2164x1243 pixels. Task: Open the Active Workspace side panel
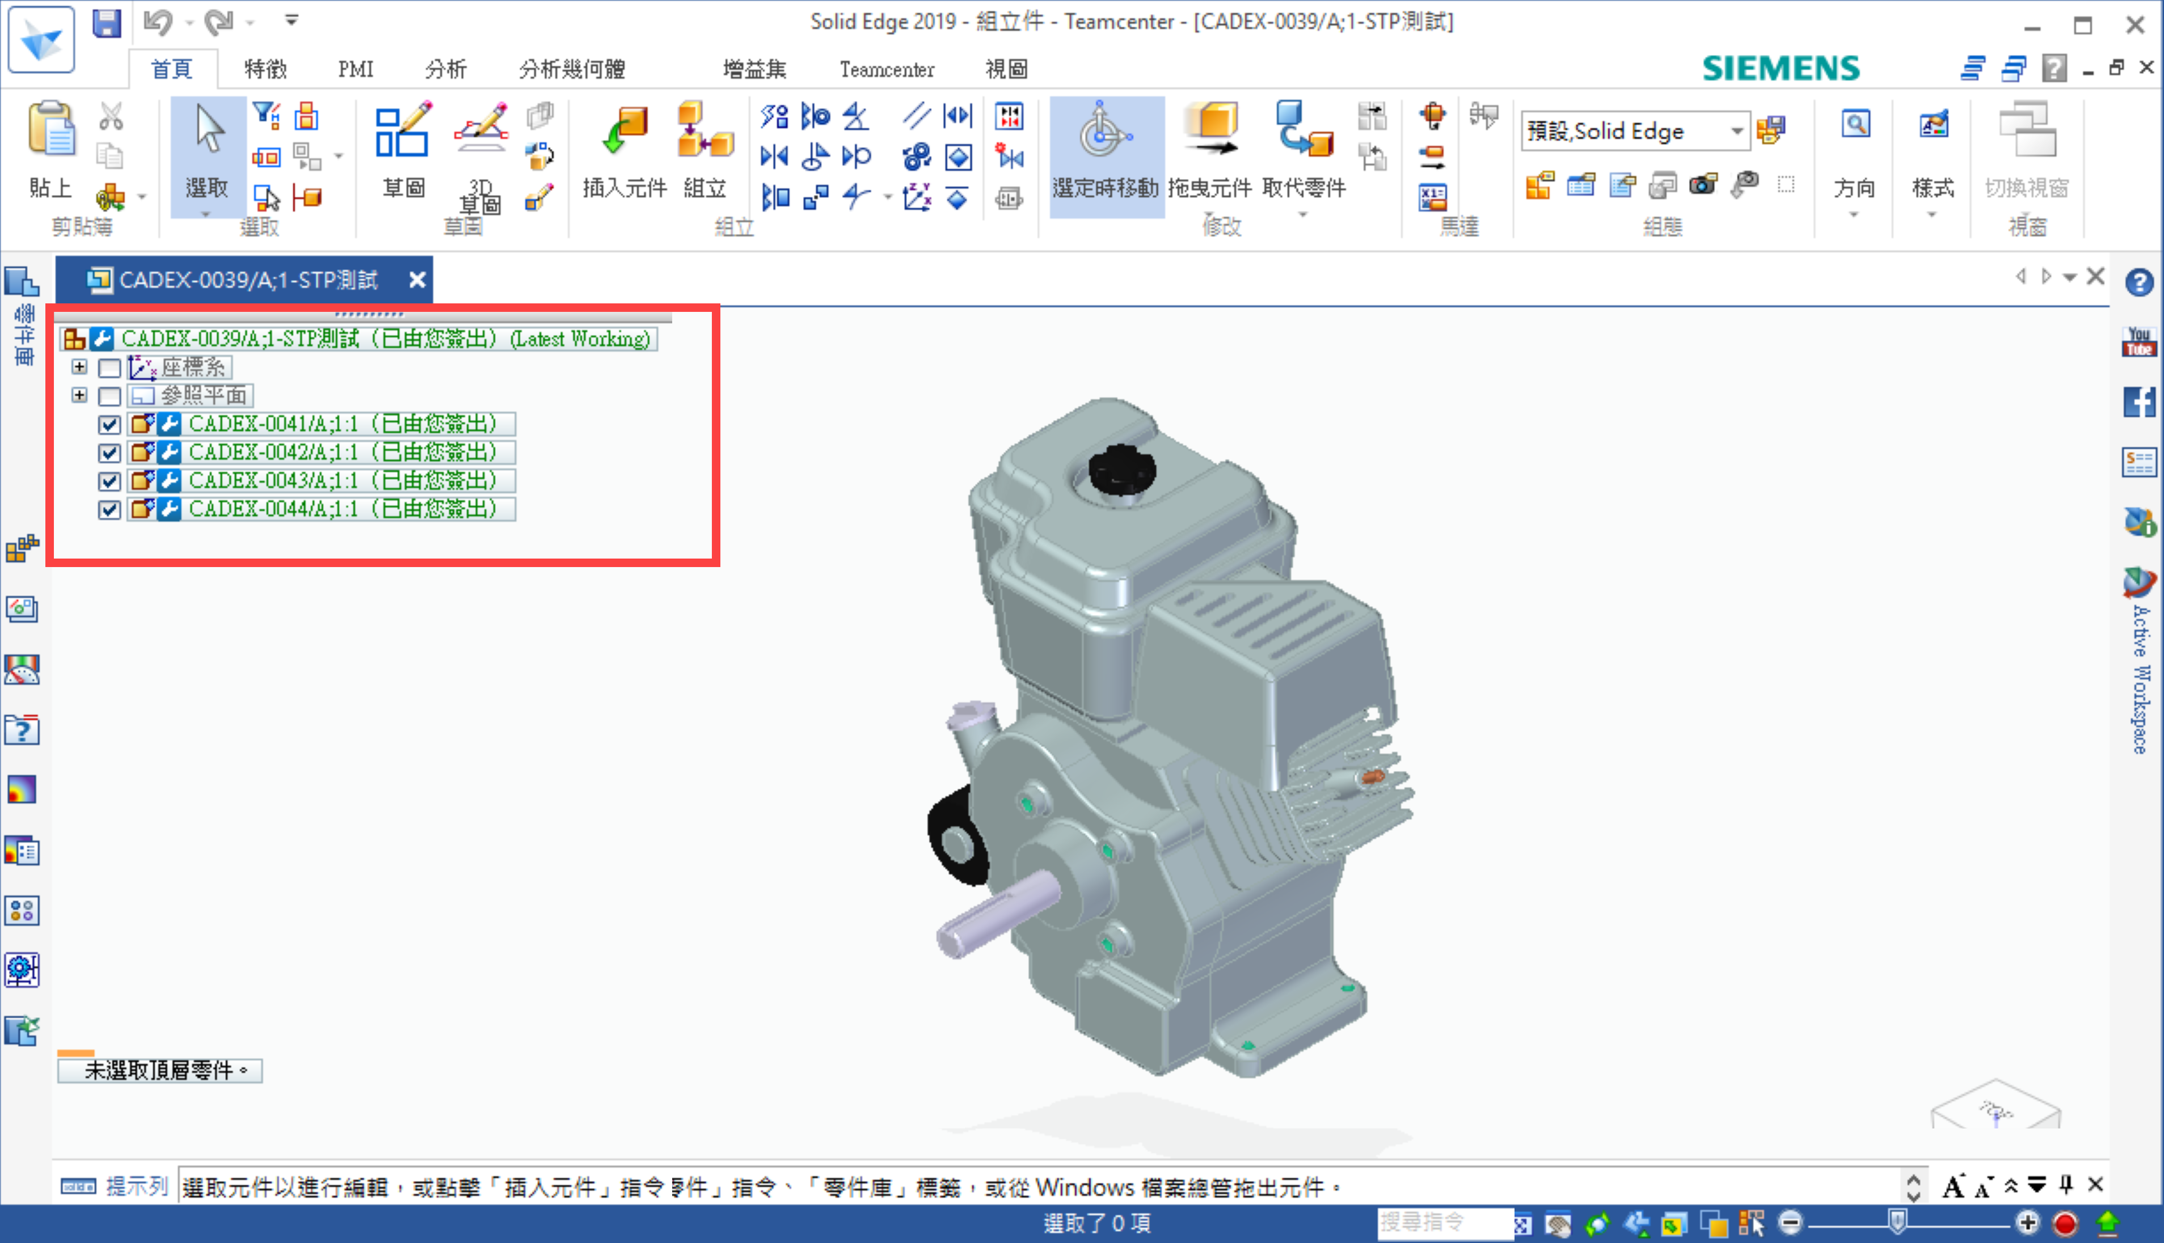tap(2139, 662)
